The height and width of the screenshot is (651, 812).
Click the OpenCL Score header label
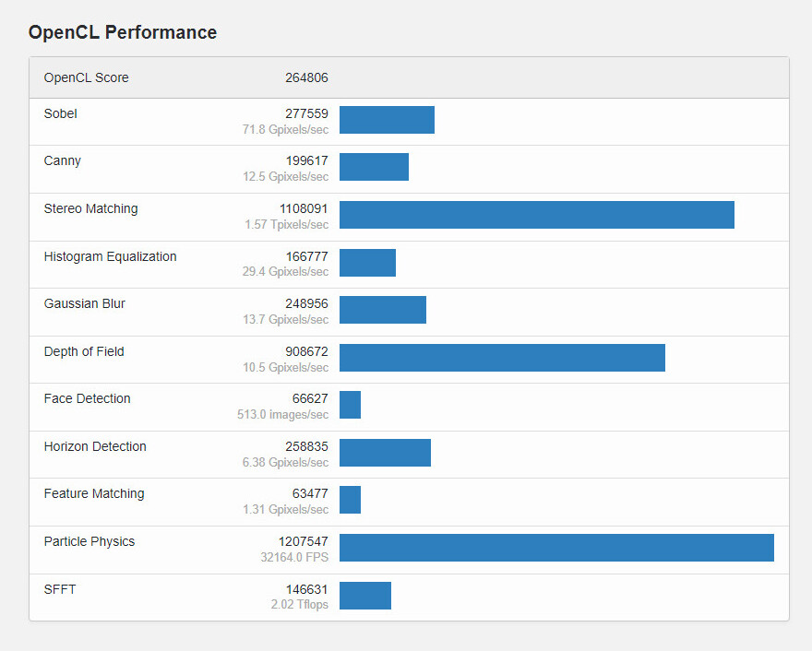[87, 77]
